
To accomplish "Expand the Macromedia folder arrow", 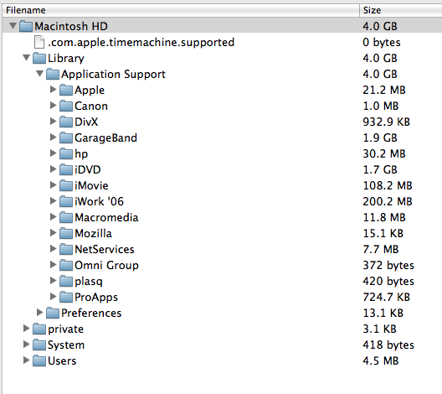I will pyautogui.click(x=53, y=217).
